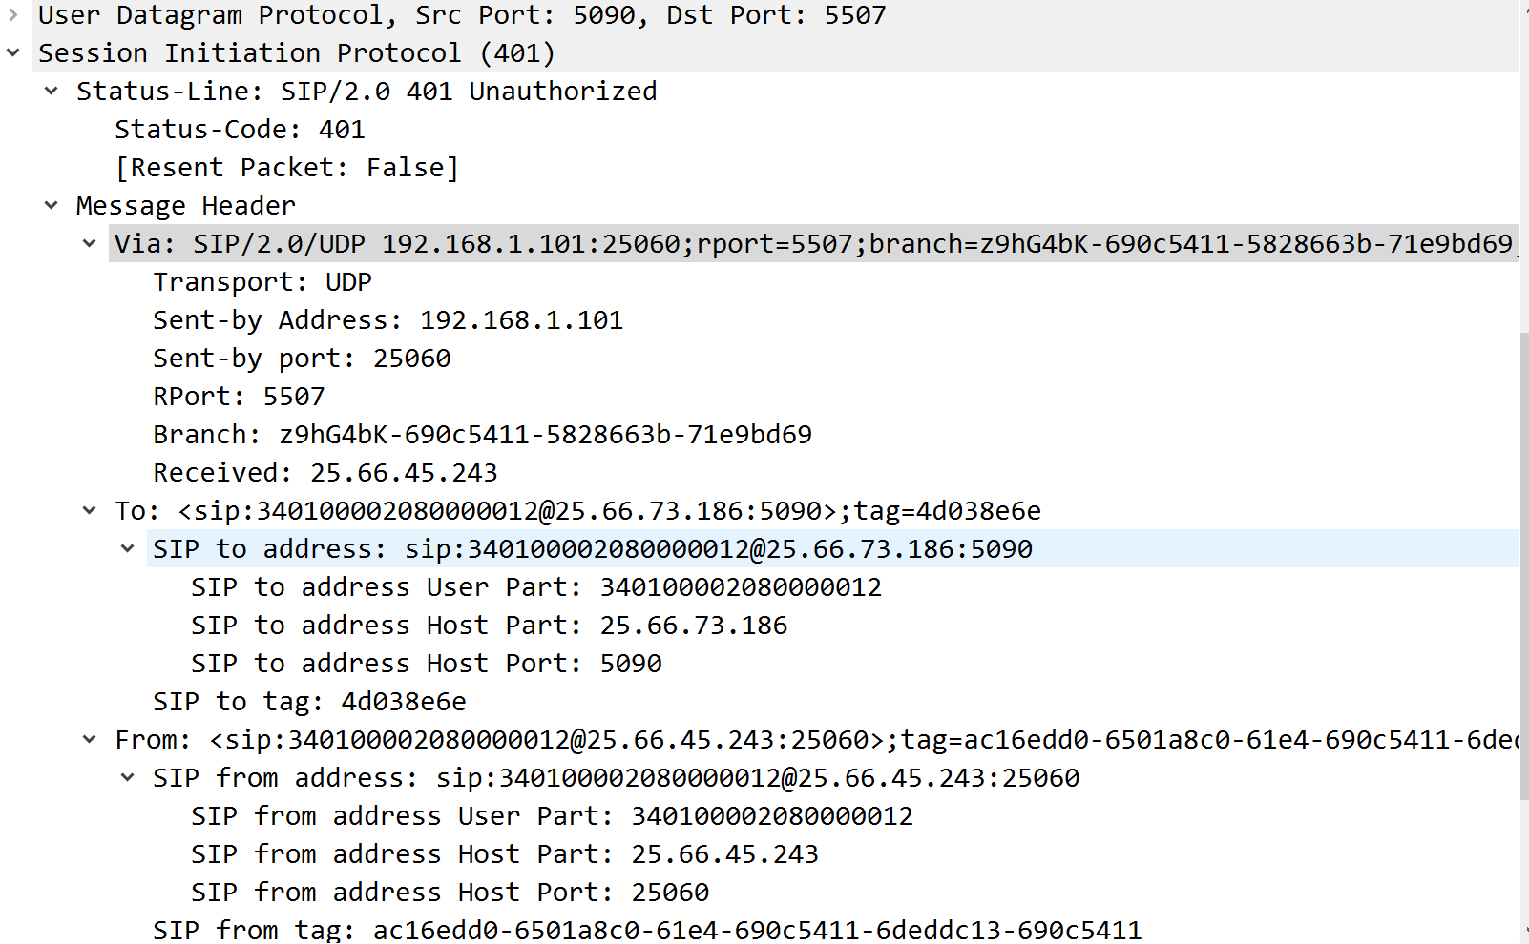The width and height of the screenshot is (1529, 944).
Task: Collapse the From header node
Action: click(x=90, y=740)
